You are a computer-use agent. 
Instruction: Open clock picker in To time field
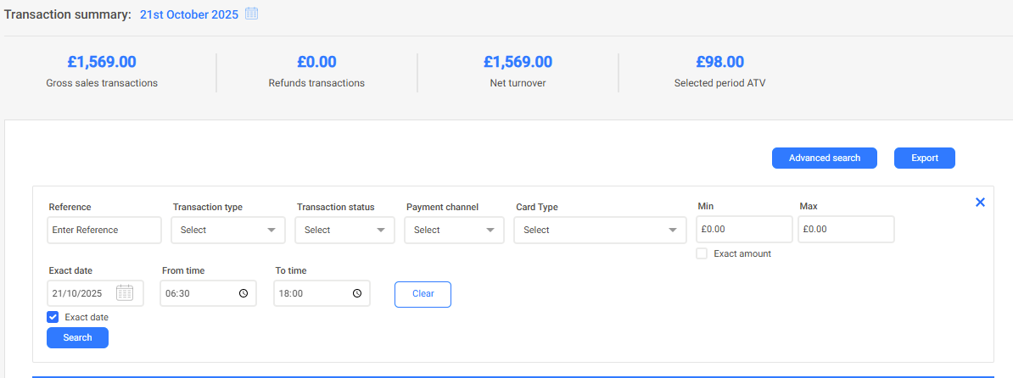[357, 293]
